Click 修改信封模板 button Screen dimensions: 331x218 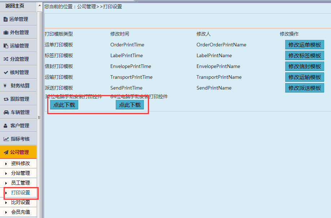click(x=304, y=67)
